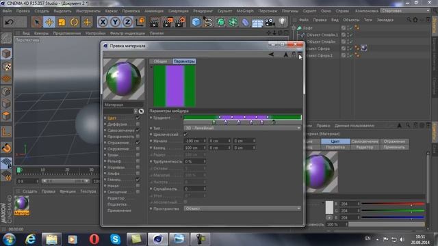Click the Undo arrow in the toolbar
Image resolution: width=438 pixels, height=246 pixels.
[x=9, y=22]
